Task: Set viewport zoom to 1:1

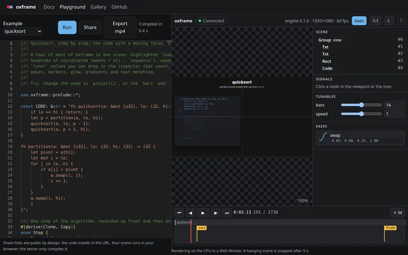Action: click(375, 21)
